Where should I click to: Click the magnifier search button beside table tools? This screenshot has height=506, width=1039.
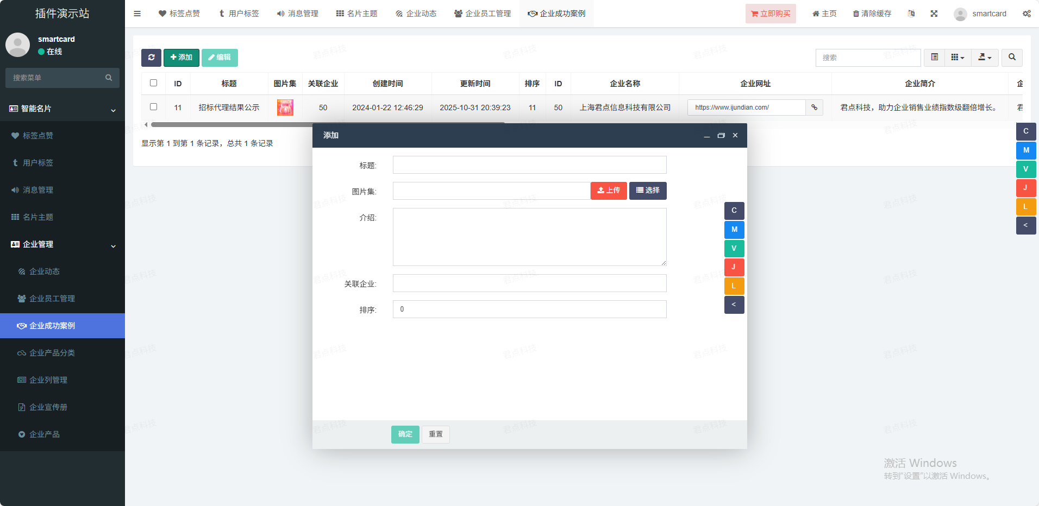click(1012, 58)
